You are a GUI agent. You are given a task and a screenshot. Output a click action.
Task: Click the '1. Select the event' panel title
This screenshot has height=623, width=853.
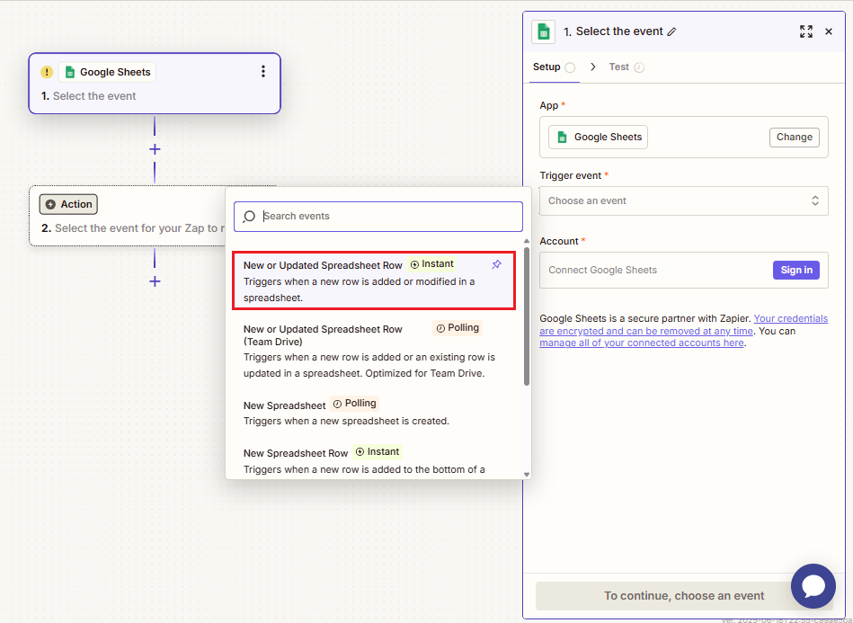[x=613, y=31]
